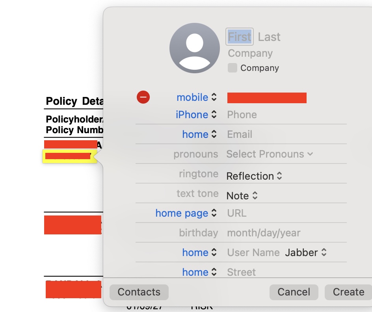This screenshot has width=372, height=312.
Task: Change the iPhone phone label
Action: pyautogui.click(x=196, y=115)
